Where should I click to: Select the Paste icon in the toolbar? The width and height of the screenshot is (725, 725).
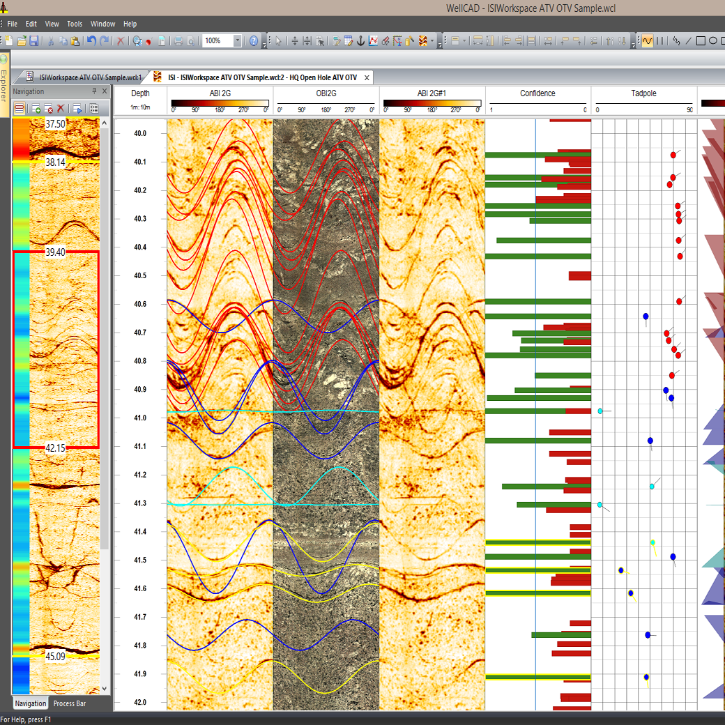click(x=76, y=41)
